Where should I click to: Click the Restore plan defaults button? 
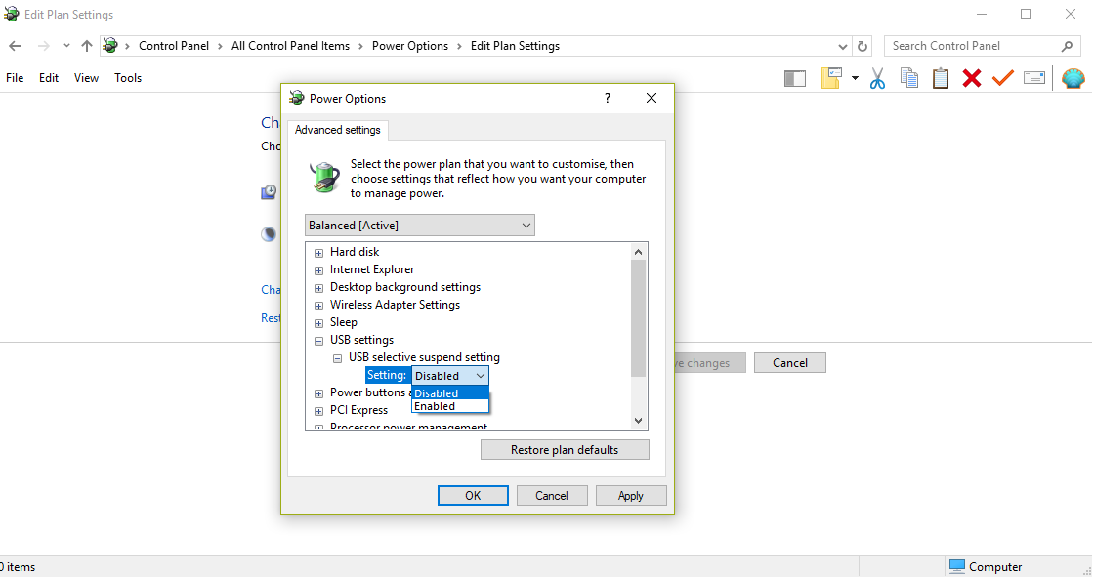tap(565, 450)
